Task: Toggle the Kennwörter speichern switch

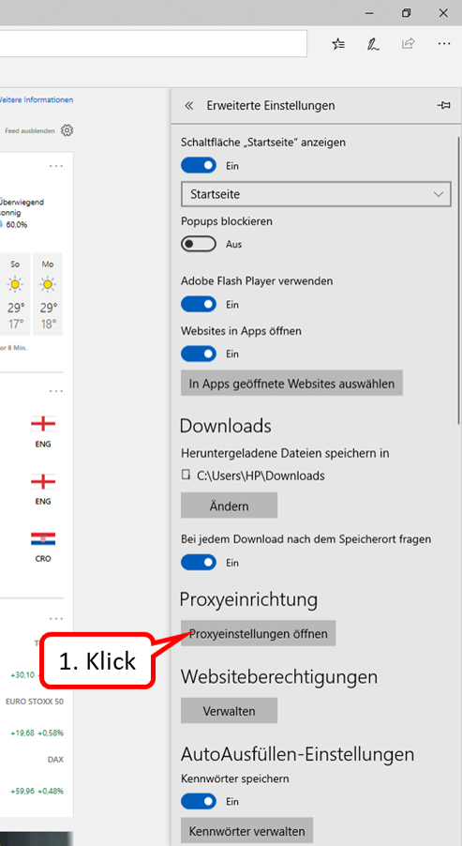Action: click(199, 801)
